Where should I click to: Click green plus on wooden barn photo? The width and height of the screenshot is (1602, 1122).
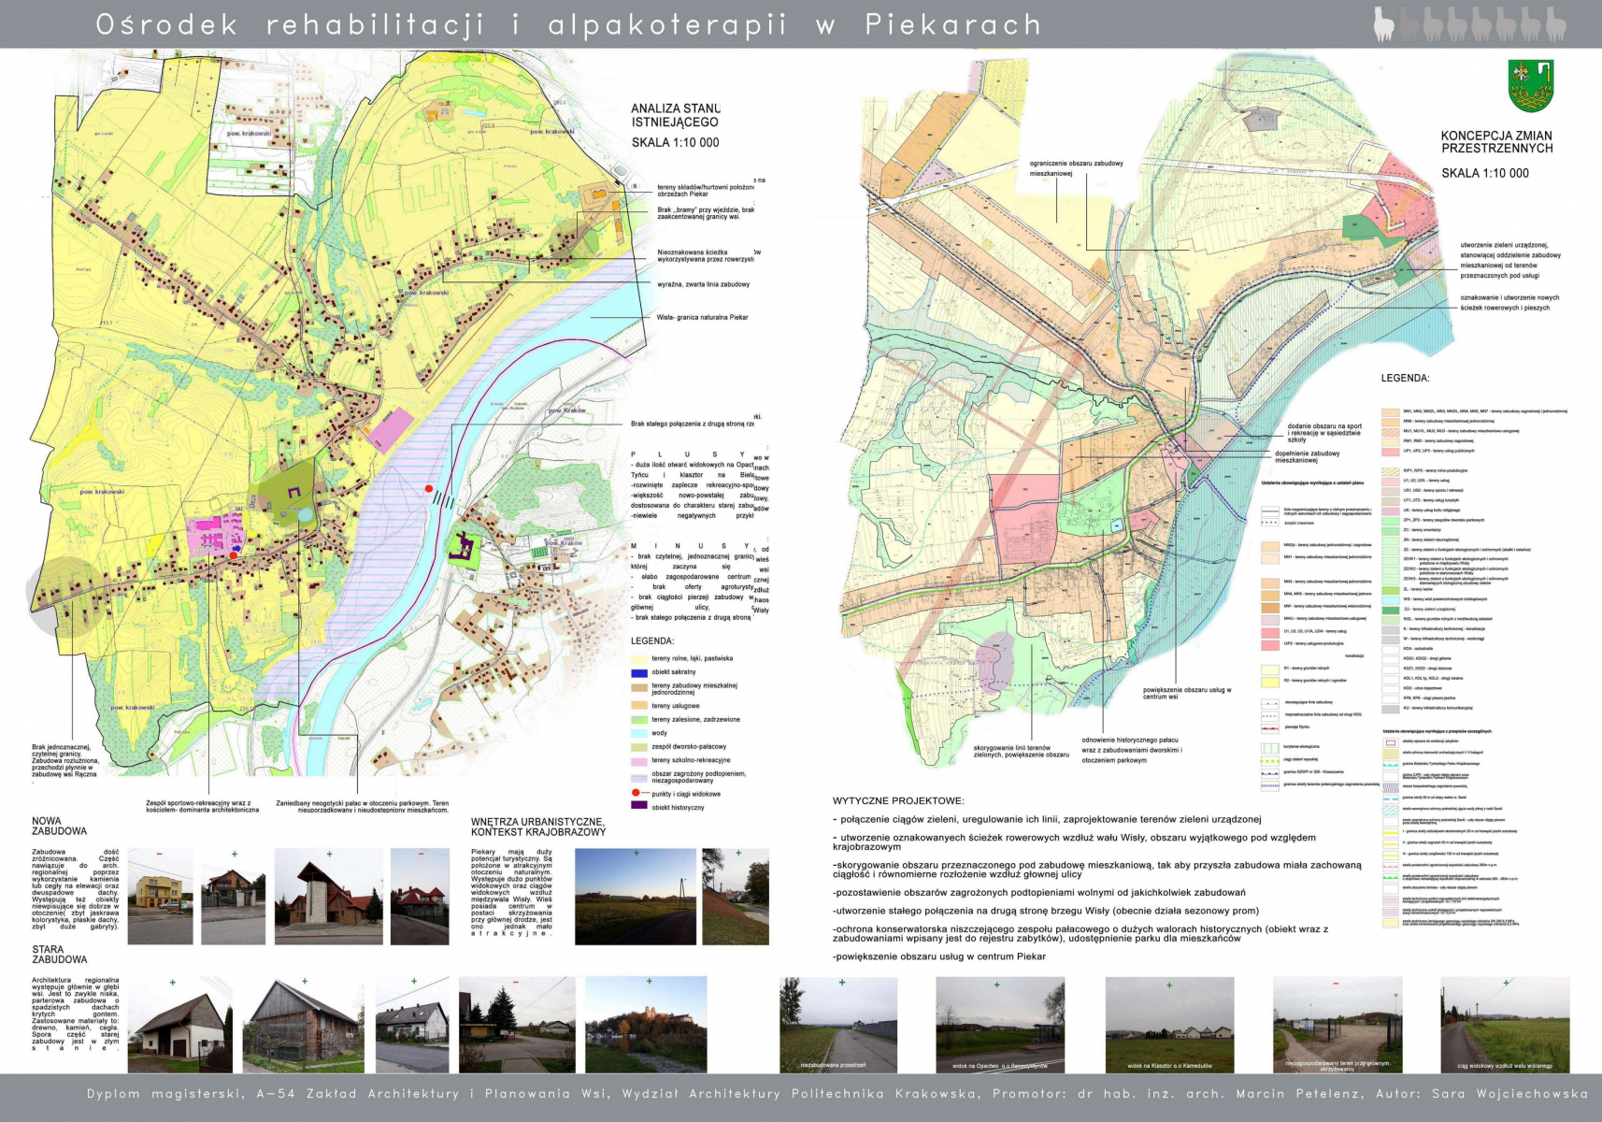[x=305, y=982]
